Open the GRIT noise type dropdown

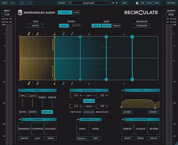(96, 138)
